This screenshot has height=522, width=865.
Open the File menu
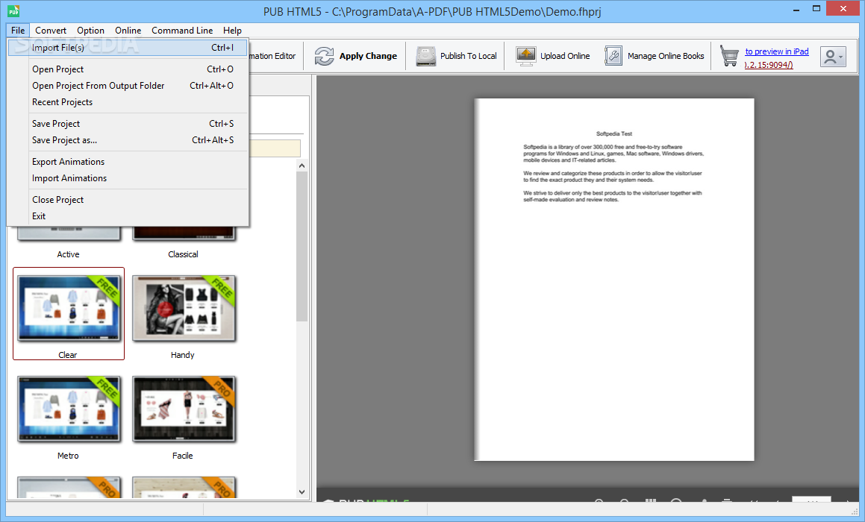[18, 31]
